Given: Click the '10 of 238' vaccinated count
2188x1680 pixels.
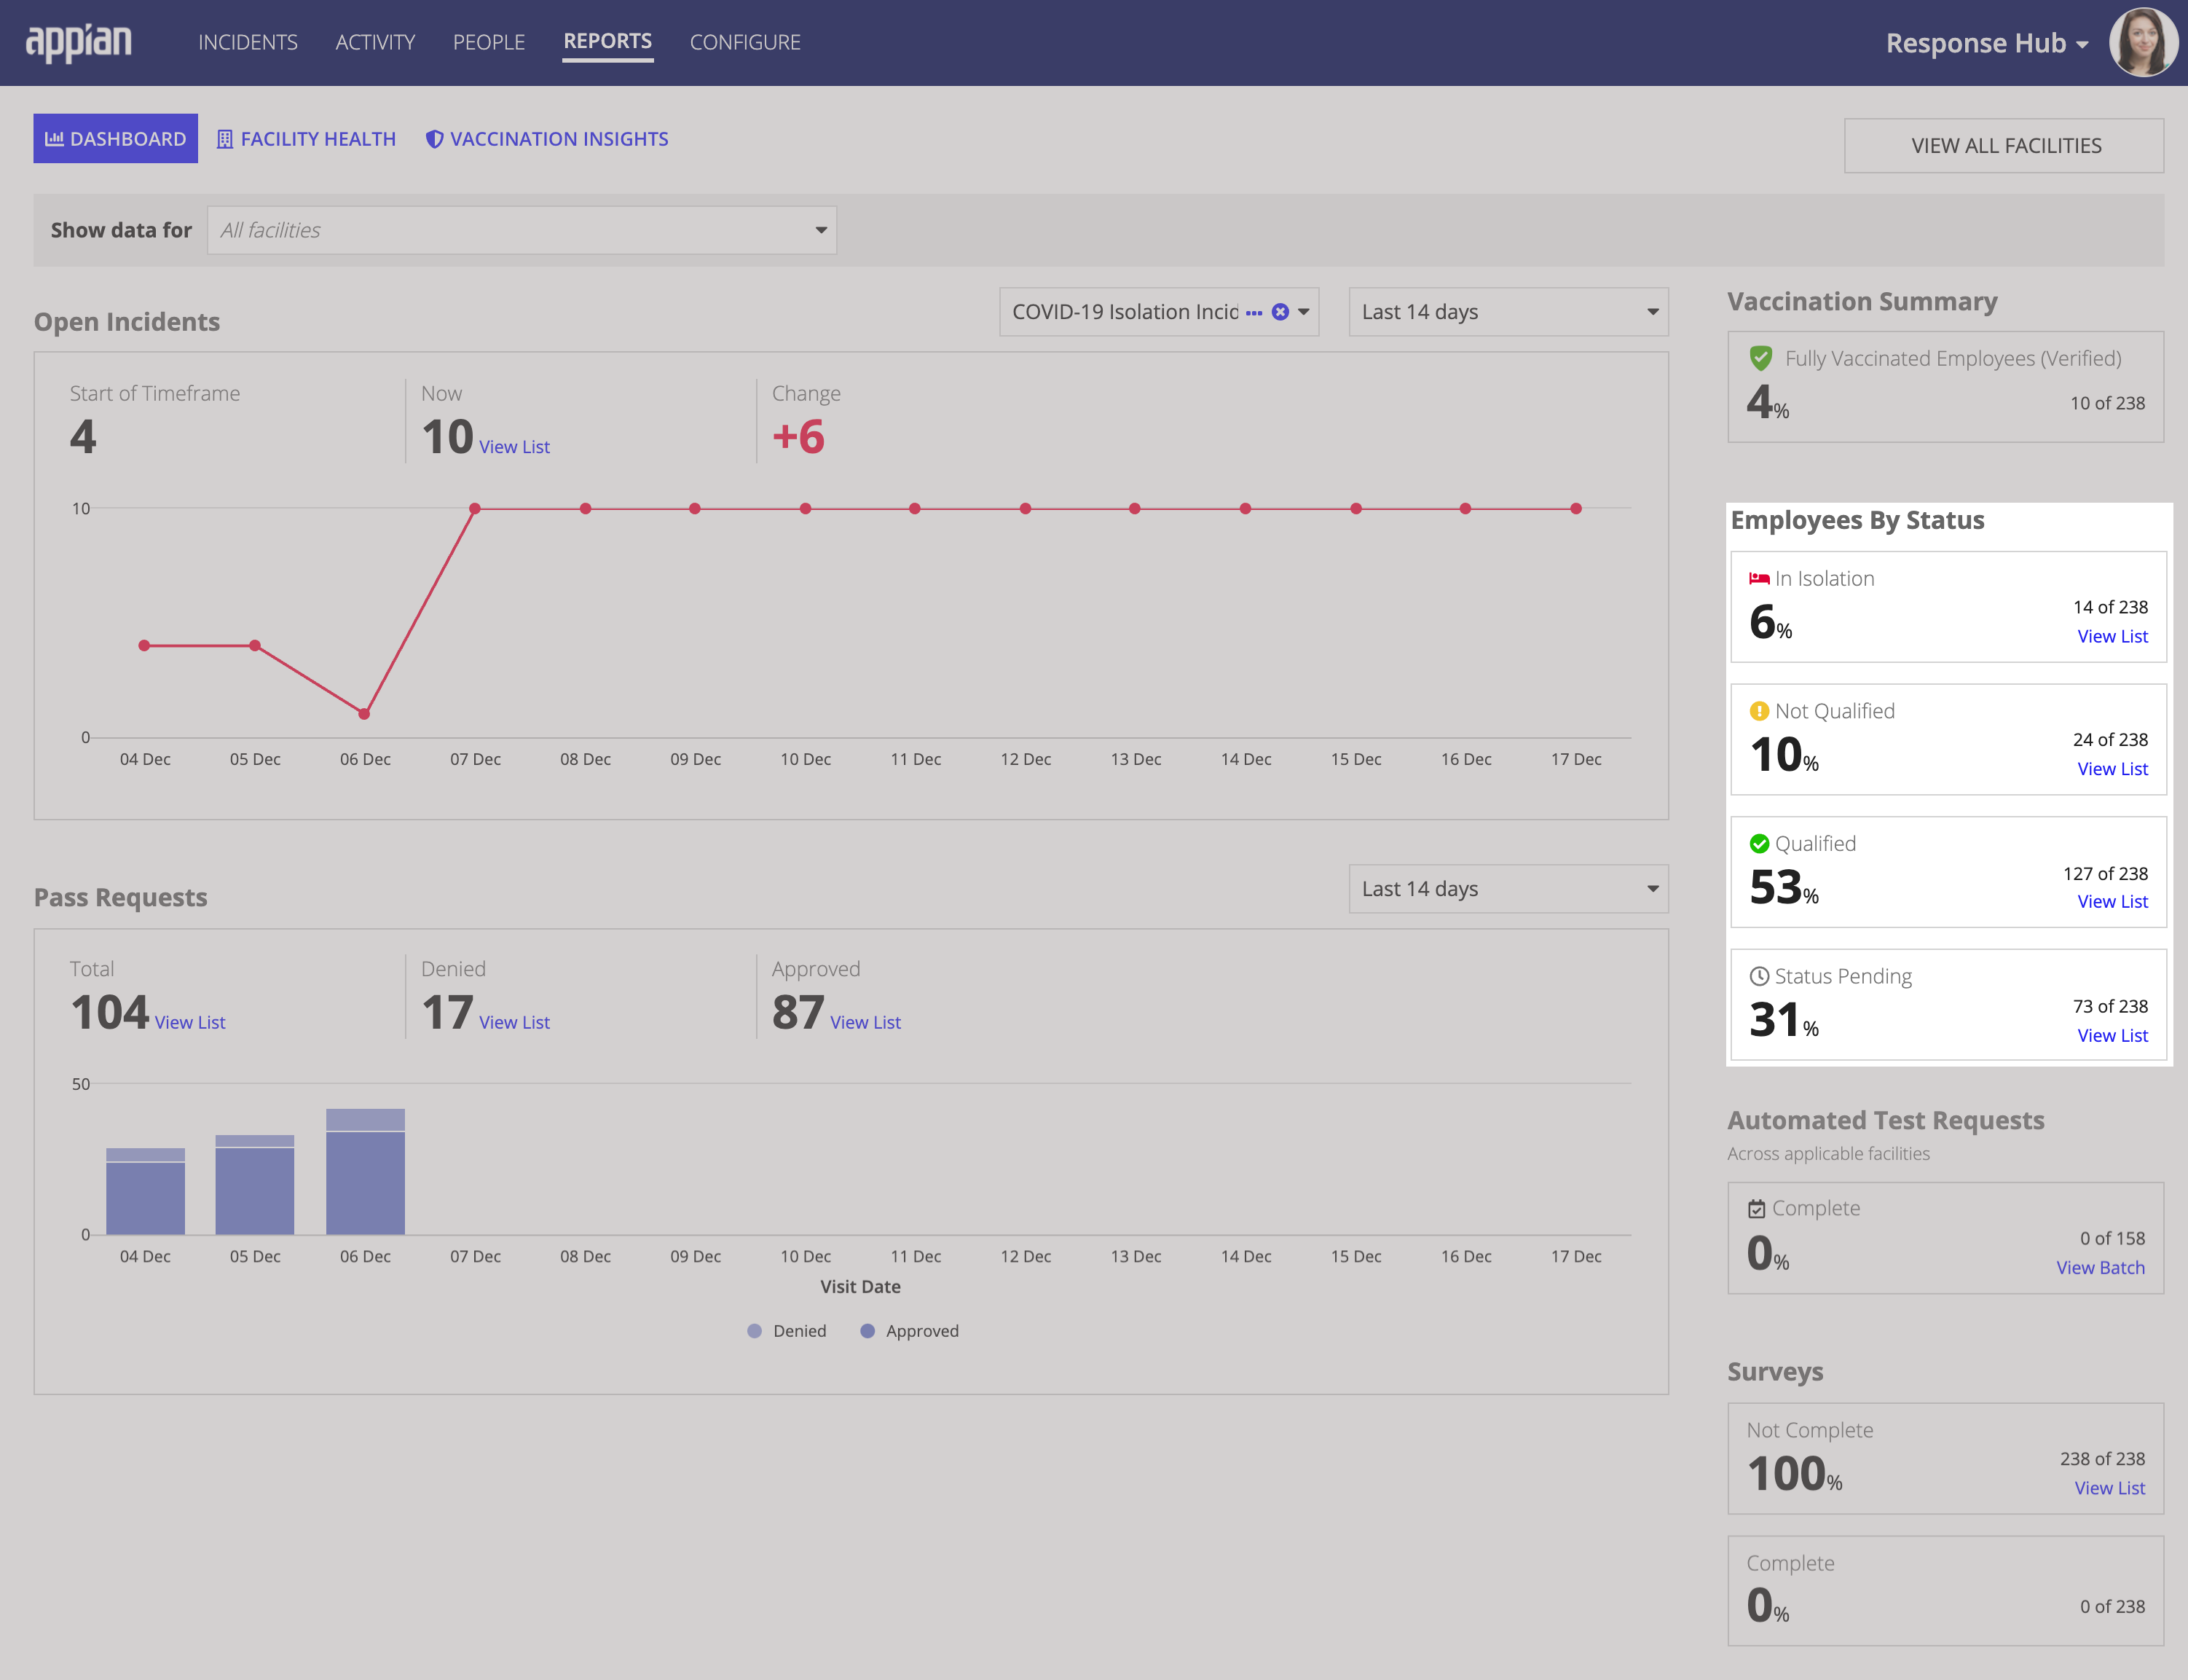Looking at the screenshot, I should tap(2107, 404).
